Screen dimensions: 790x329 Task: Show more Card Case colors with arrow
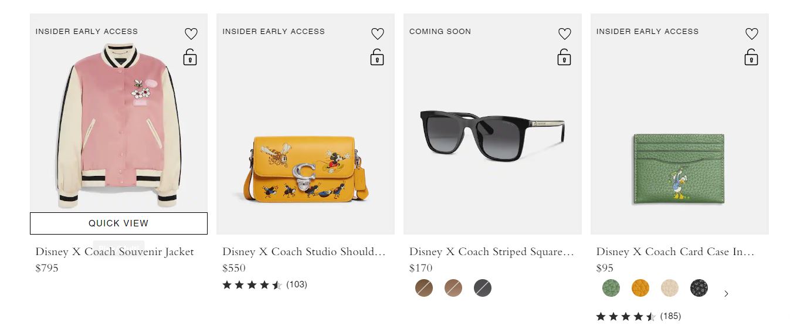(726, 294)
